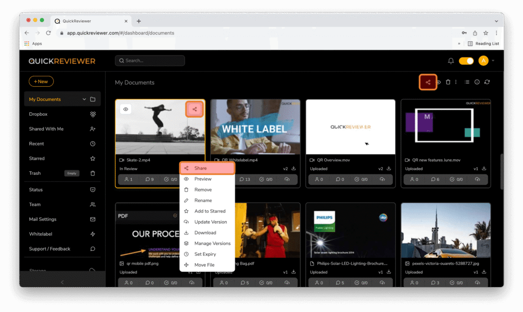Click share icon on Skate-2.mp4 thumbnail
This screenshot has width=523, height=312.
[x=194, y=109]
